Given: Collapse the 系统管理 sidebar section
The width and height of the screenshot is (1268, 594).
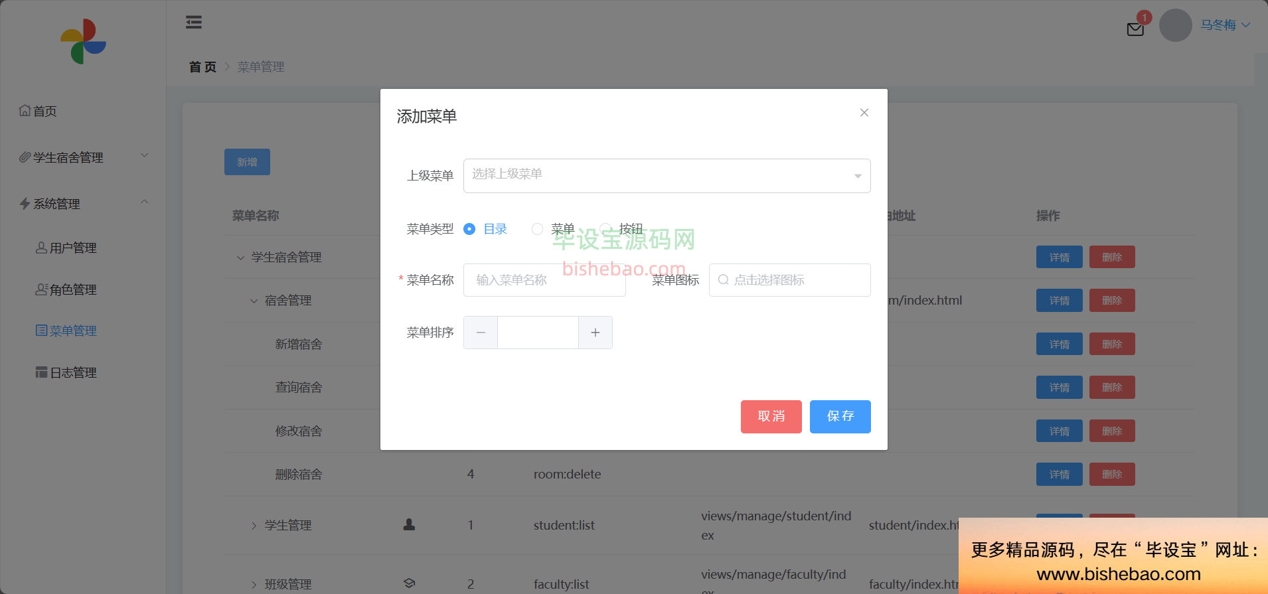Looking at the screenshot, I should 83,204.
